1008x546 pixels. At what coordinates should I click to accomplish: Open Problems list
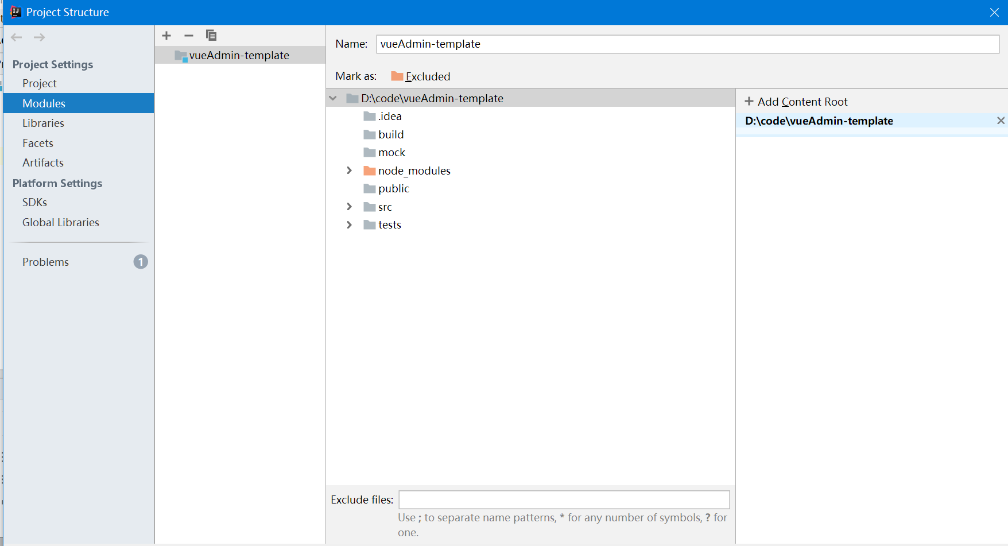(45, 262)
